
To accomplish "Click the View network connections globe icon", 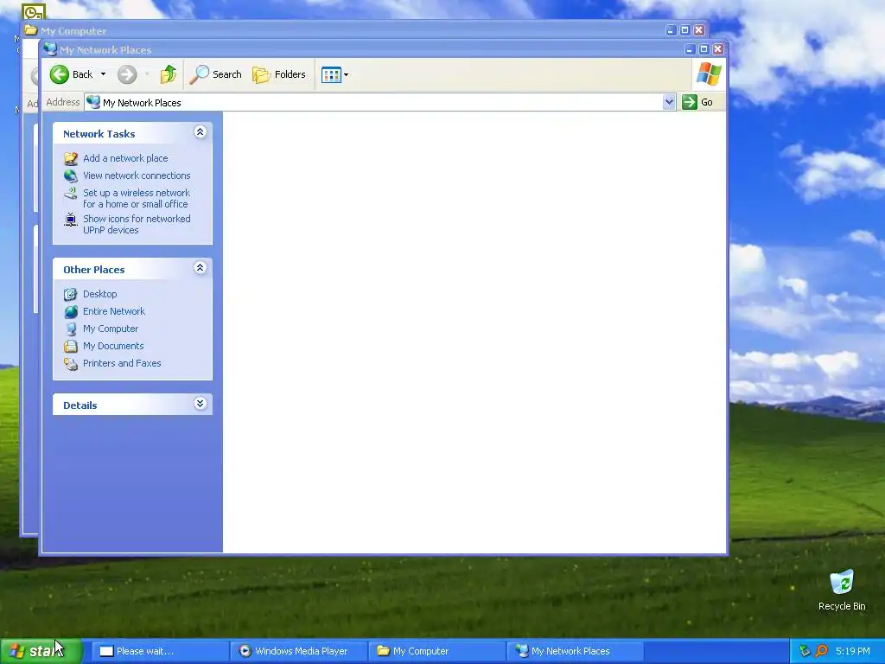I will (x=71, y=176).
